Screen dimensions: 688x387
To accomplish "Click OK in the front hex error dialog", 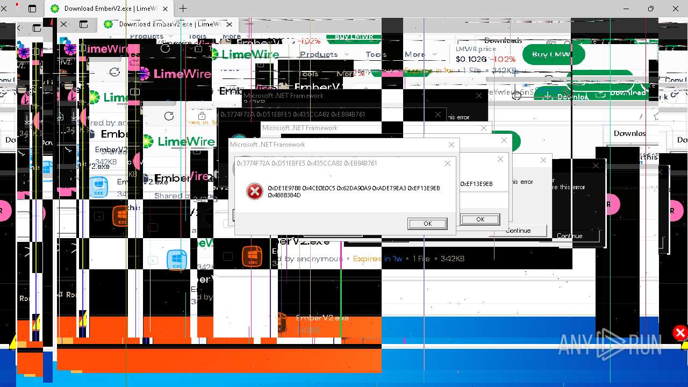I will tap(427, 224).
